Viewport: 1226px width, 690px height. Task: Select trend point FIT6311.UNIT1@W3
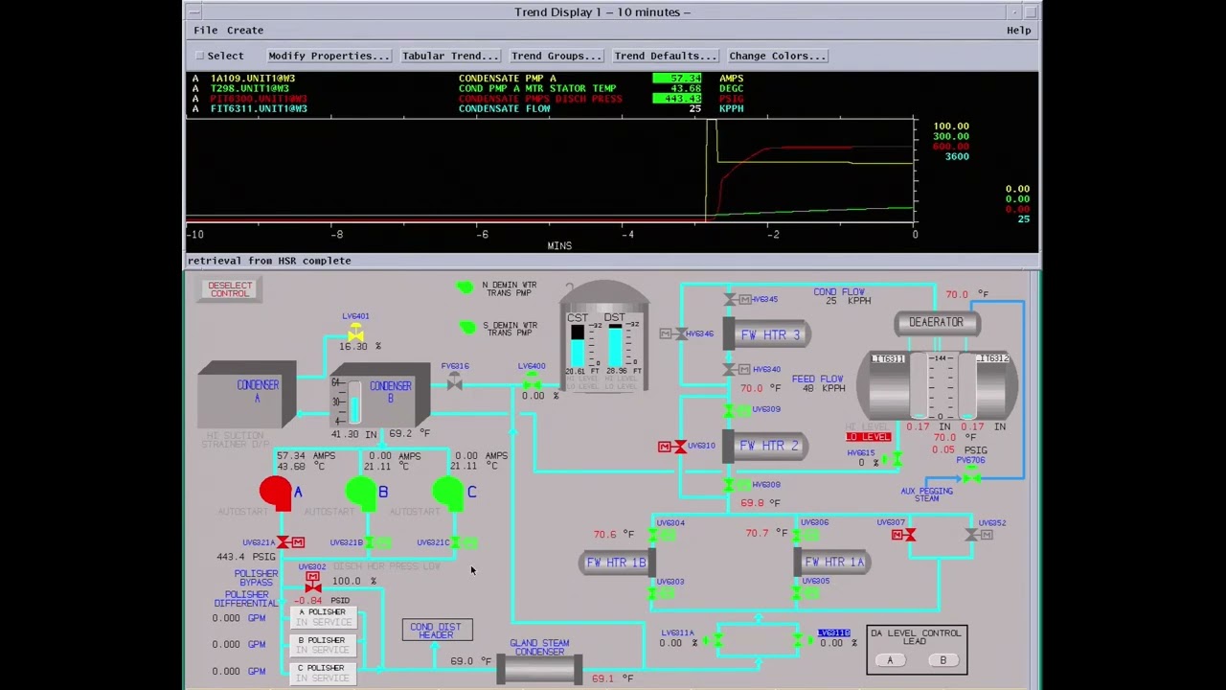point(259,108)
